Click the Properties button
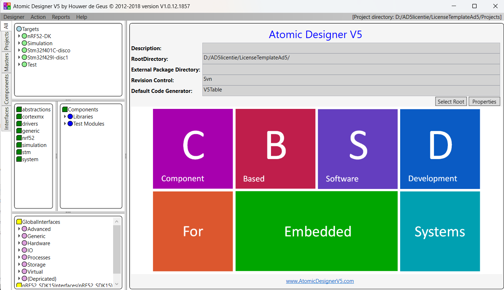This screenshot has height=290, width=504. coord(484,102)
